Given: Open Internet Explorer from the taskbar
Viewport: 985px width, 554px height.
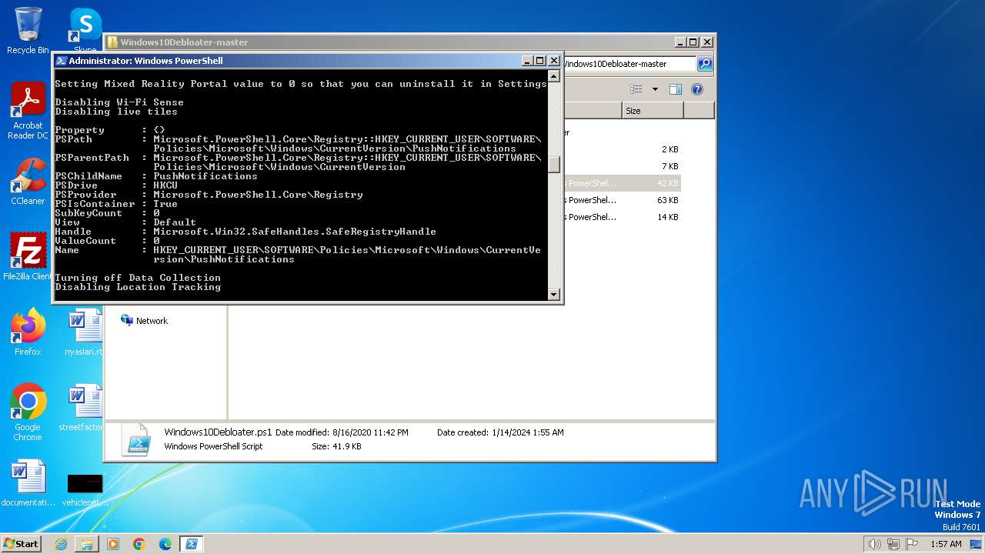Looking at the screenshot, I should pos(61,544).
